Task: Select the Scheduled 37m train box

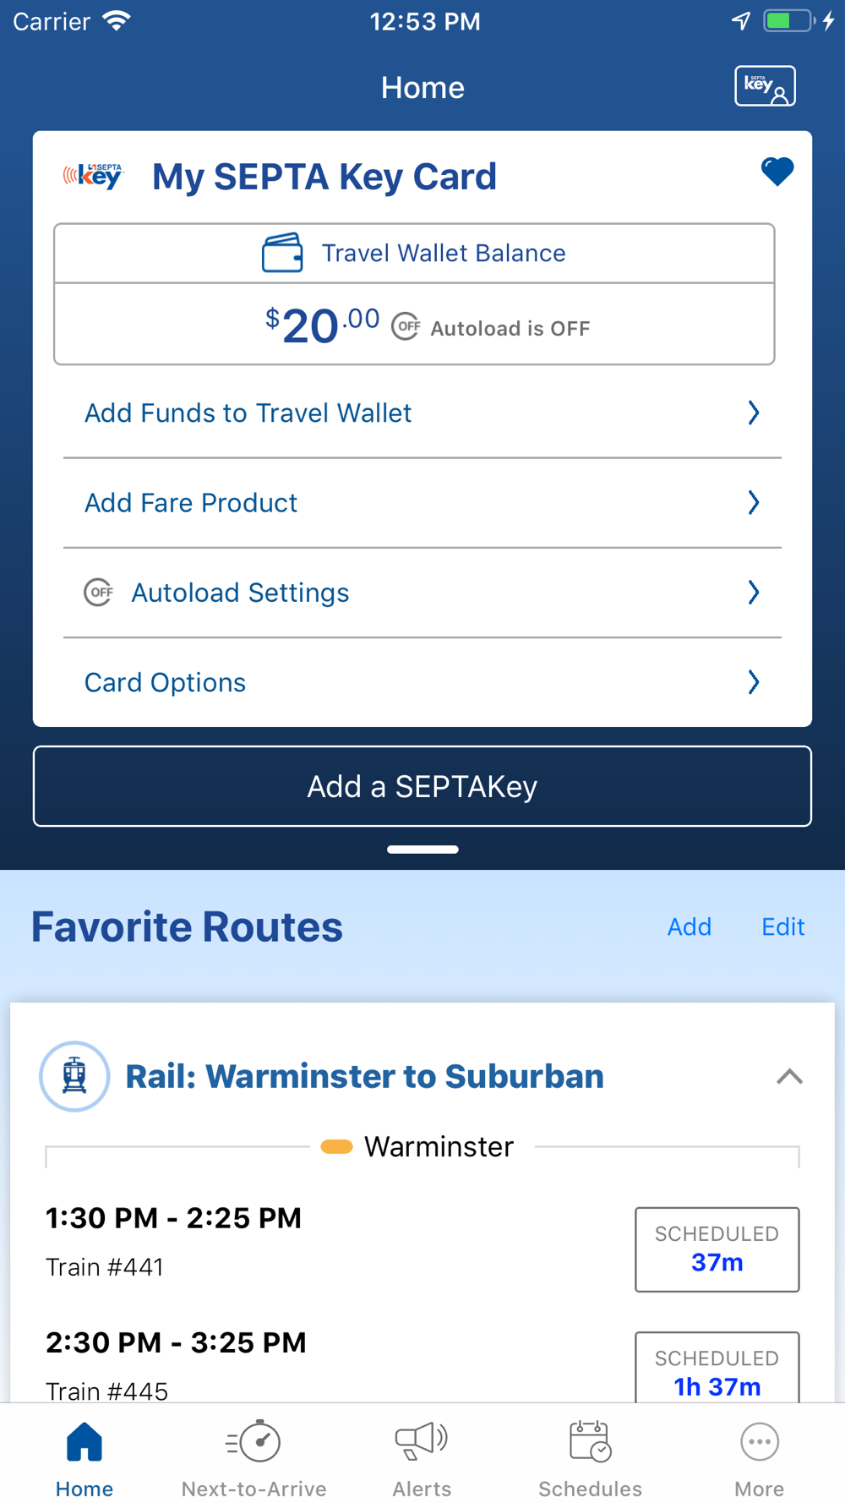Action: pyautogui.click(x=717, y=1249)
